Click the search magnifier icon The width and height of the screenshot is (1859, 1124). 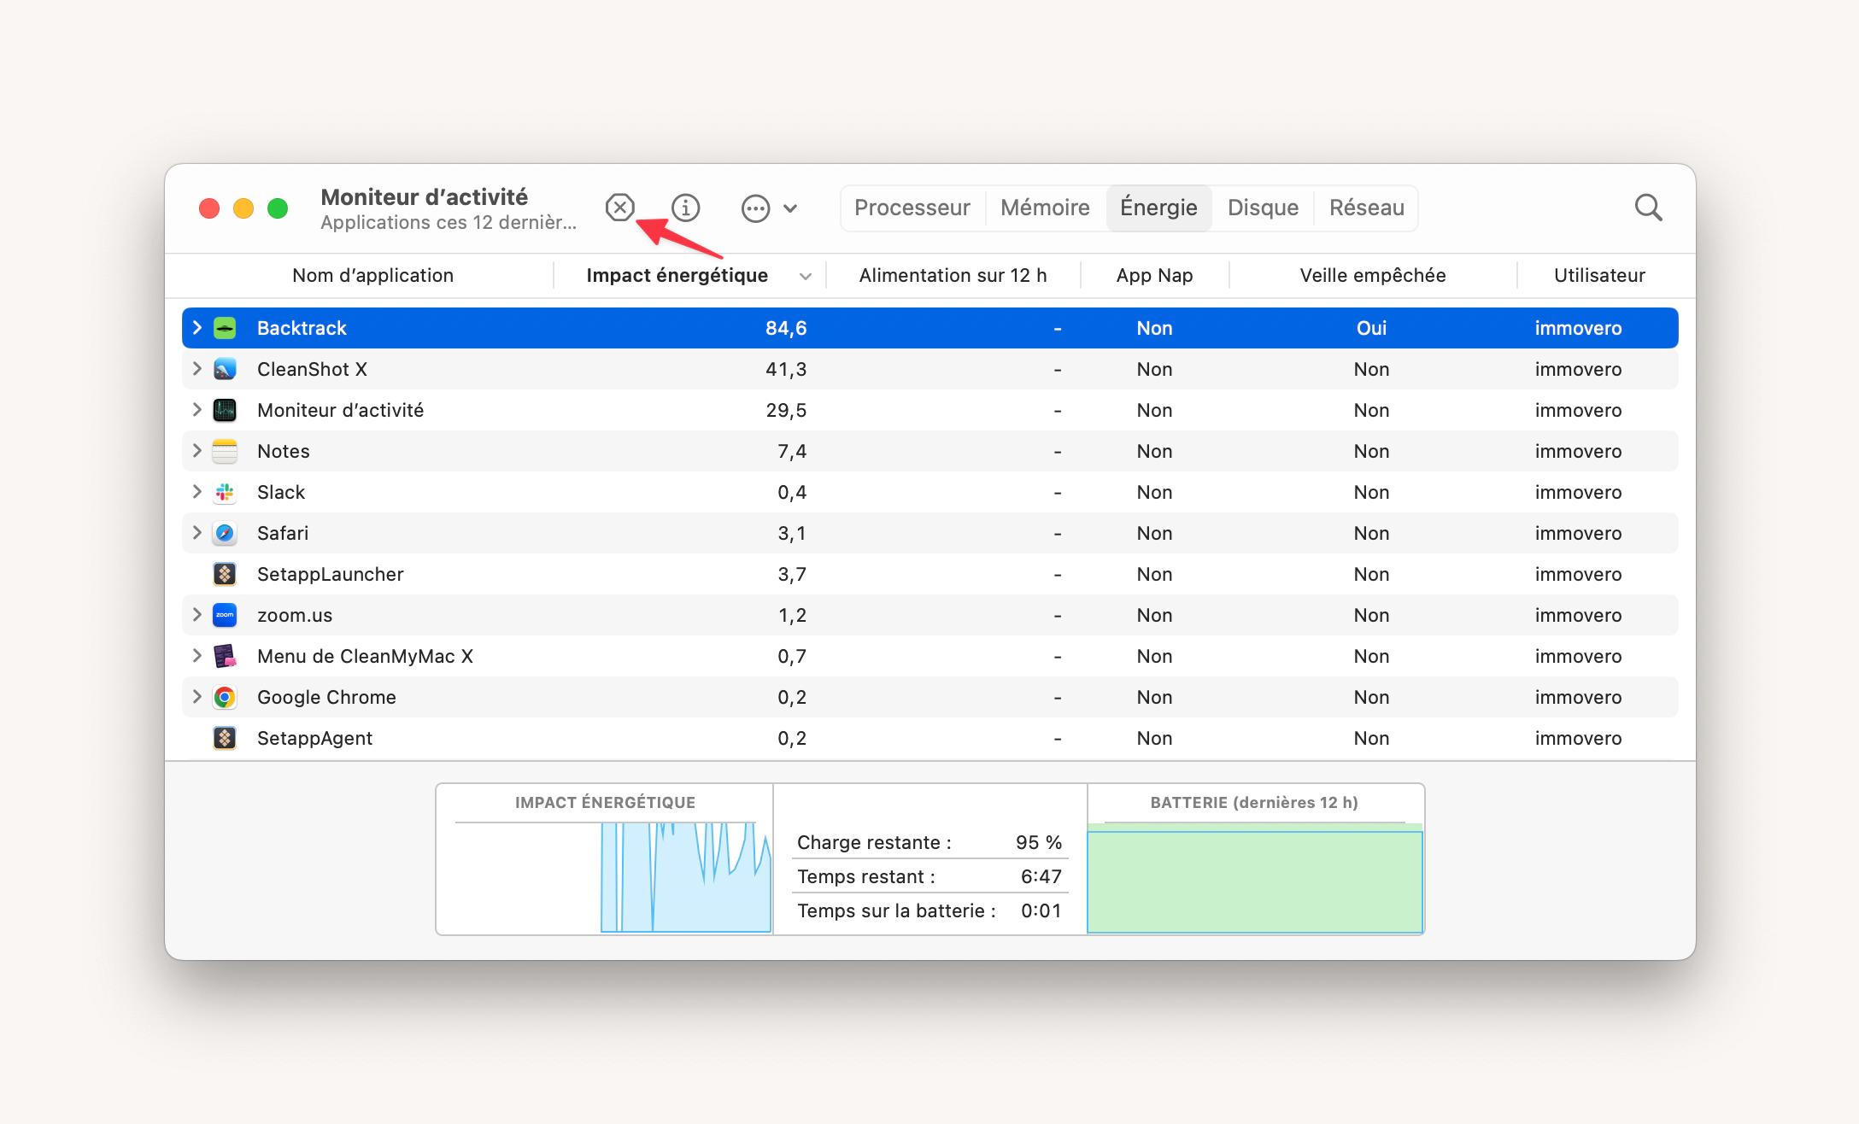click(x=1648, y=208)
